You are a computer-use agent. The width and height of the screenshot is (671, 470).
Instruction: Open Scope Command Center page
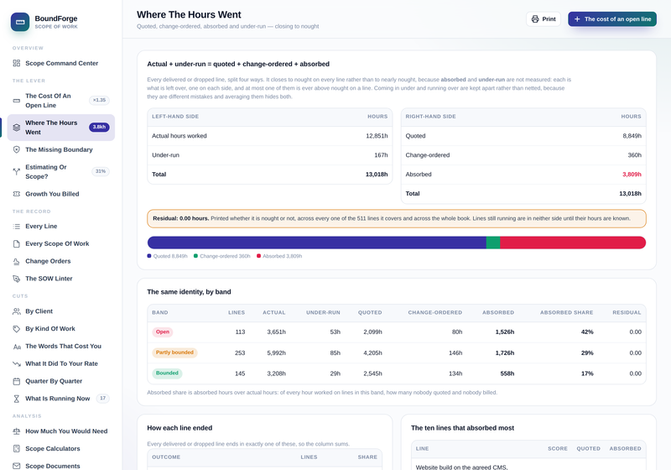(61, 63)
